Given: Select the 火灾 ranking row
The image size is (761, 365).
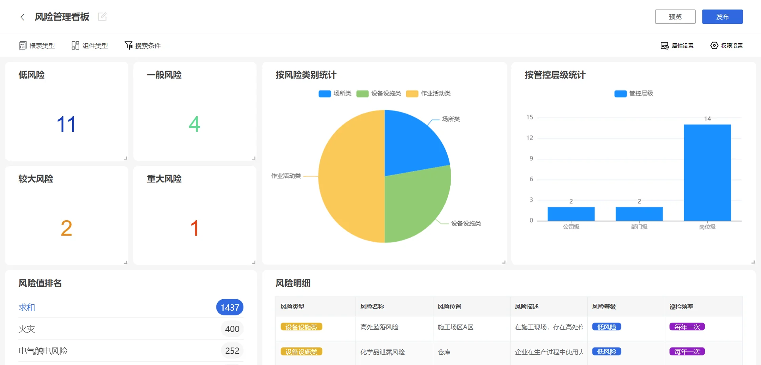Looking at the screenshot, I should point(131,329).
